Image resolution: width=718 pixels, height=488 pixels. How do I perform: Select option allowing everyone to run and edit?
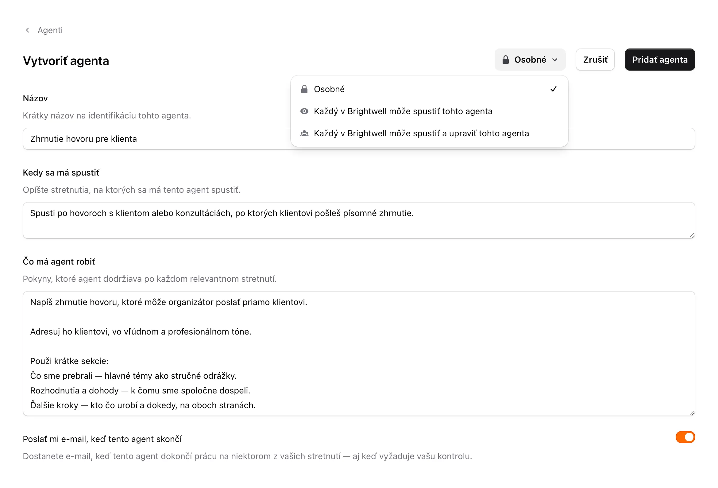coord(429,133)
